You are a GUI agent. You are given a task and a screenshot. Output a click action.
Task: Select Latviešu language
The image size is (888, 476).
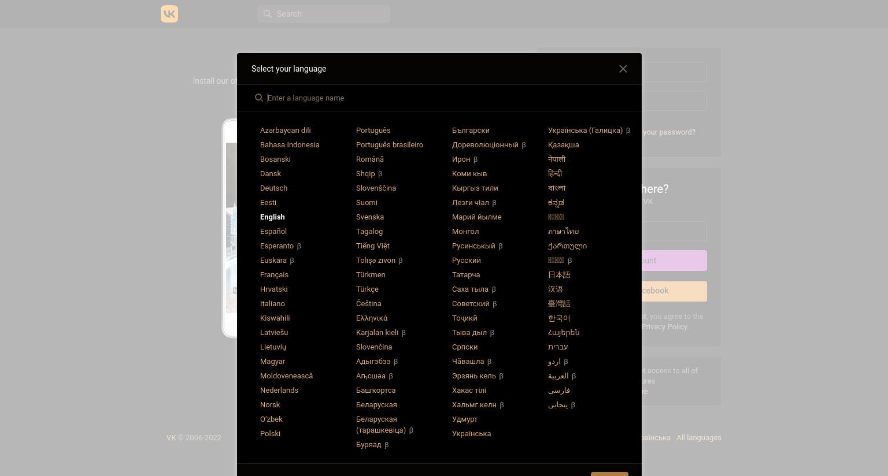(274, 333)
